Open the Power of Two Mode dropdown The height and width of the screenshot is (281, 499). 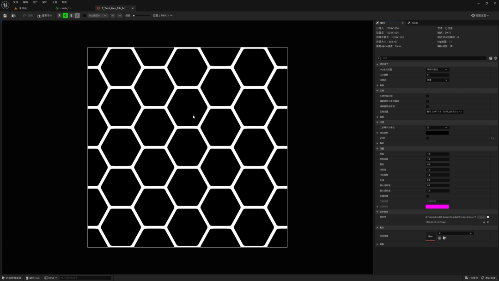[x=437, y=128]
